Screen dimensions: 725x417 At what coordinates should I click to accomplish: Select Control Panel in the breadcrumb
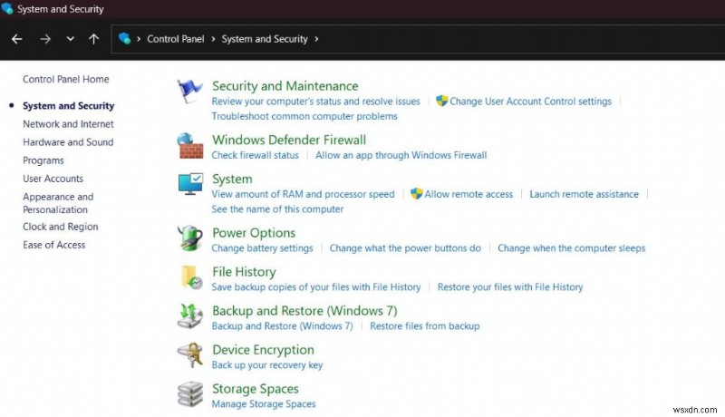pos(176,39)
